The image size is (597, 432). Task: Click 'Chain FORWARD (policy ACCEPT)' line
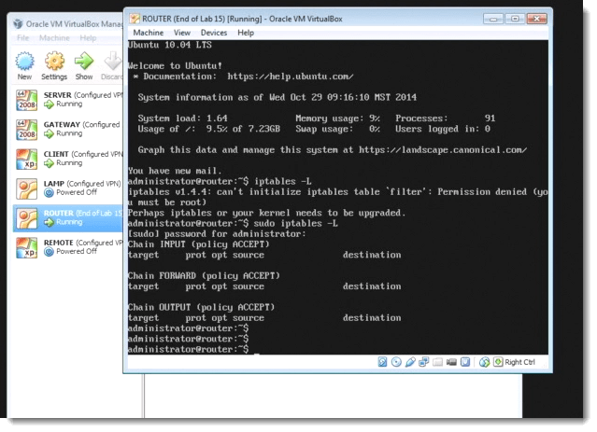tap(204, 275)
